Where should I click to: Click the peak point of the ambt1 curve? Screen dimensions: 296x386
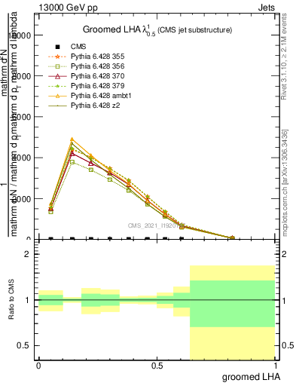coord(72,139)
